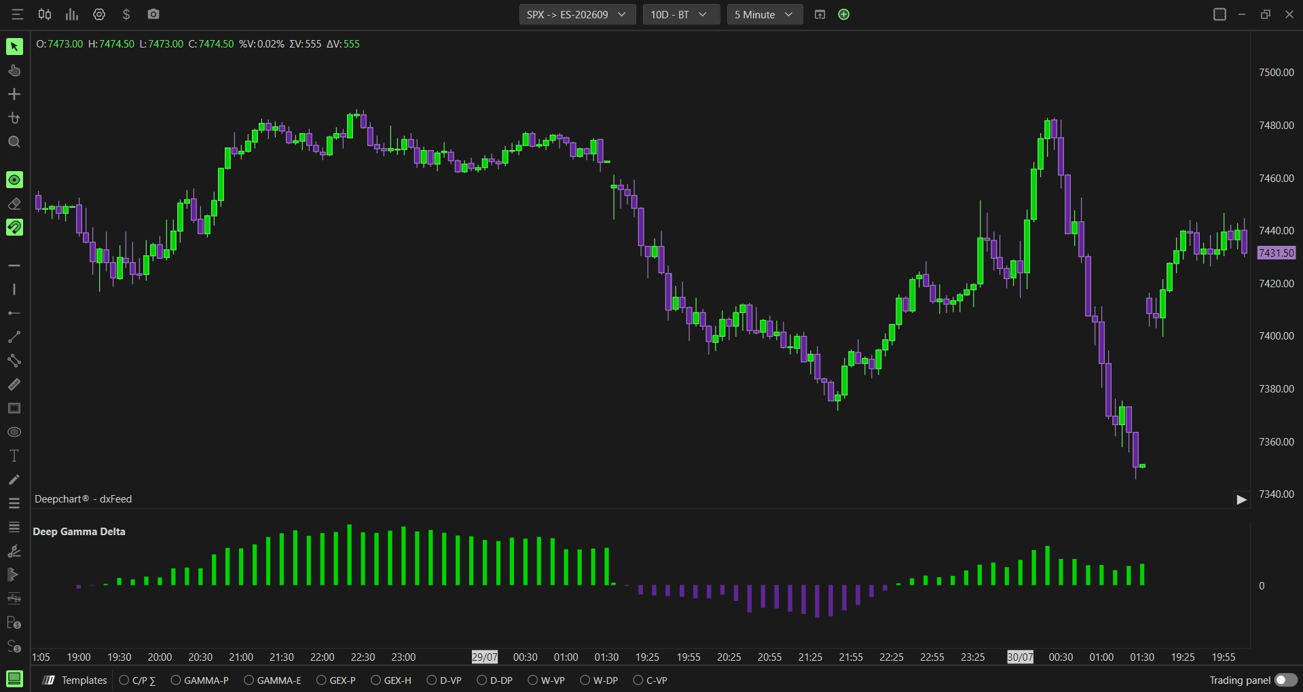This screenshot has height=692, width=1303.
Task: Select the polyline path drawing tool
Action: 14,361
